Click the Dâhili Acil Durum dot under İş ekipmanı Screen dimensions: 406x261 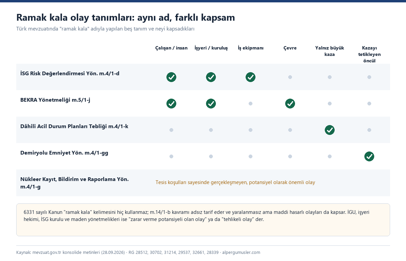pos(250,130)
